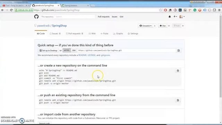The width and height of the screenshot is (222, 125).
Task: Open the Graphs tab
Action: pos(118,34)
